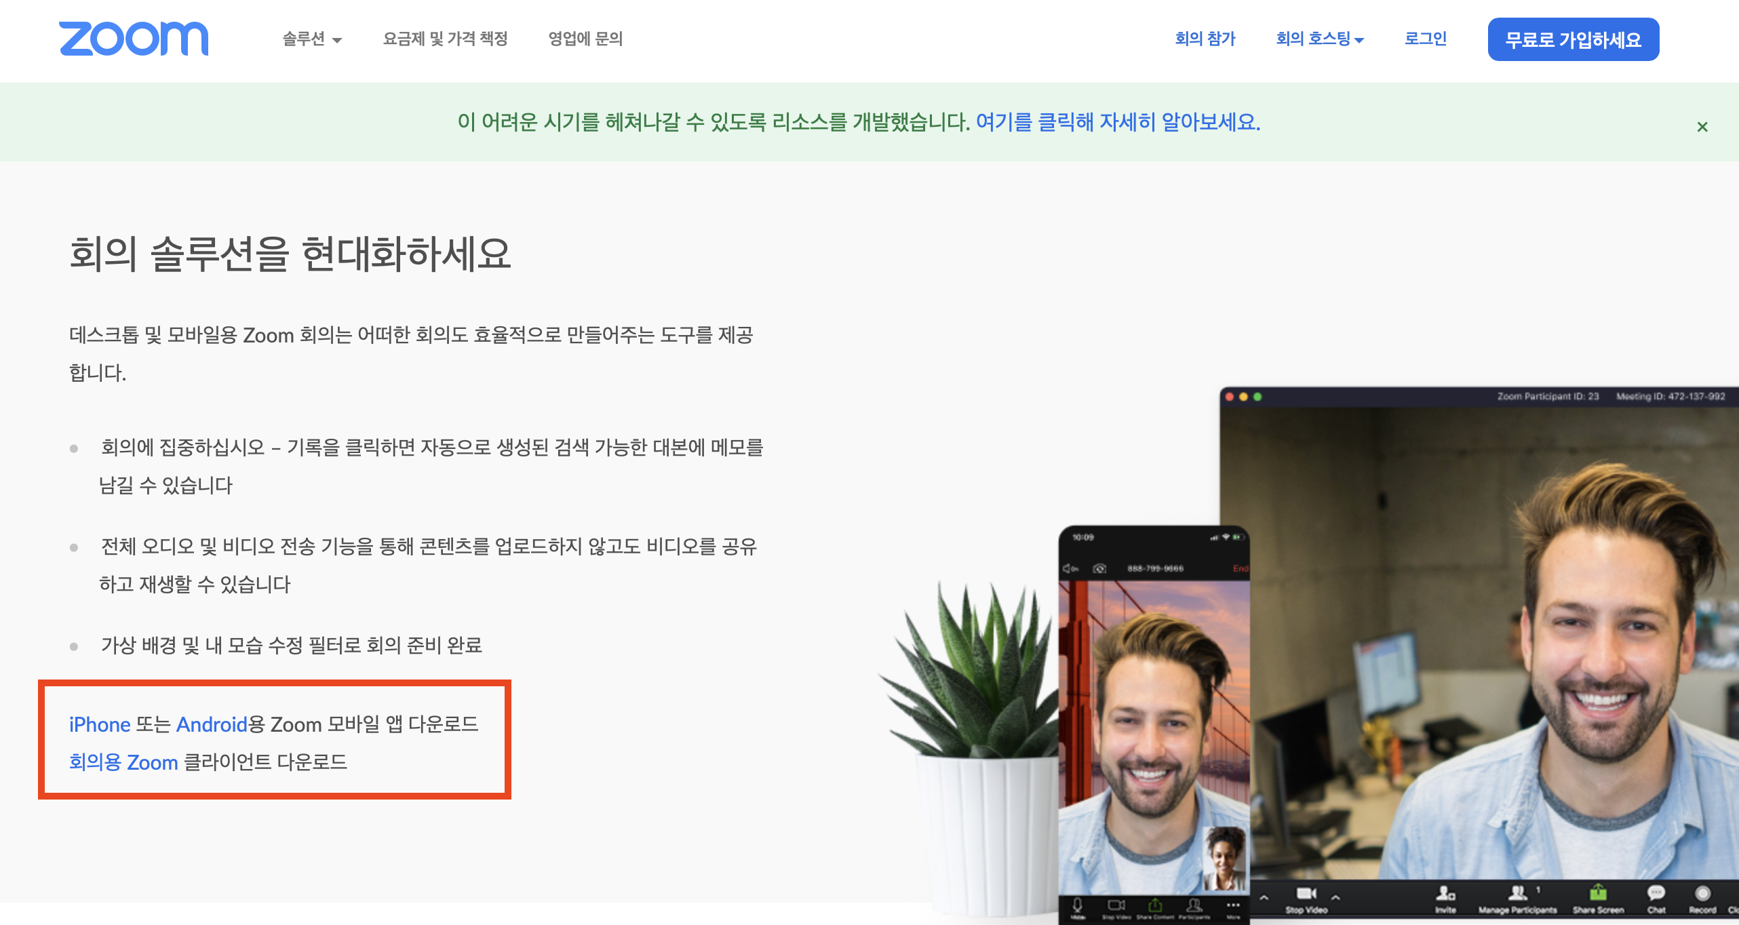Image resolution: width=1739 pixels, height=925 pixels.
Task: Click the 무료로 가입하세요 button
Action: (1573, 39)
